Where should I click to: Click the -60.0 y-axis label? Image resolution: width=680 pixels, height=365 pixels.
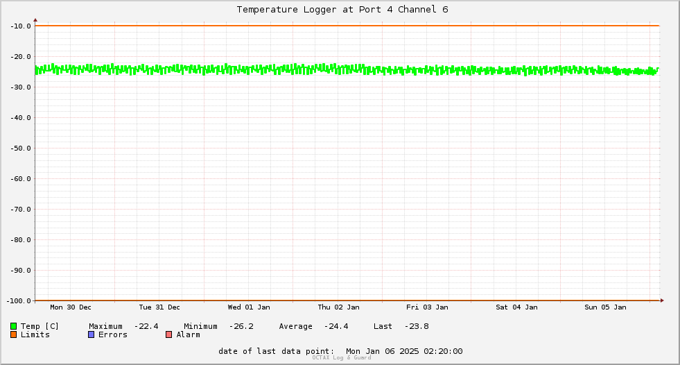[x=21, y=179]
